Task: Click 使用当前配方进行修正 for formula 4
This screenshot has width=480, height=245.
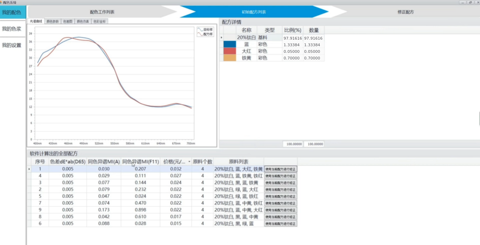Action: (280, 176)
